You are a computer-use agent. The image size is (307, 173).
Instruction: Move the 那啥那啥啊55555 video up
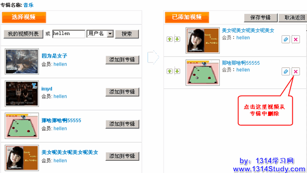tap(169, 71)
